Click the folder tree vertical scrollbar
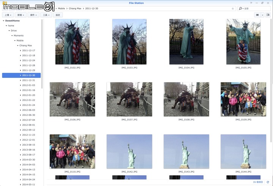 tap(42, 54)
